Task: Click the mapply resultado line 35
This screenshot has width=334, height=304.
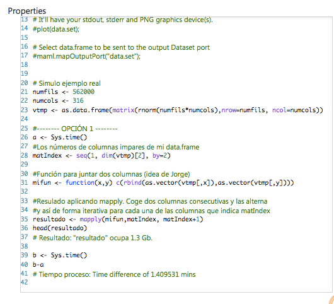Action: [x=118, y=219]
